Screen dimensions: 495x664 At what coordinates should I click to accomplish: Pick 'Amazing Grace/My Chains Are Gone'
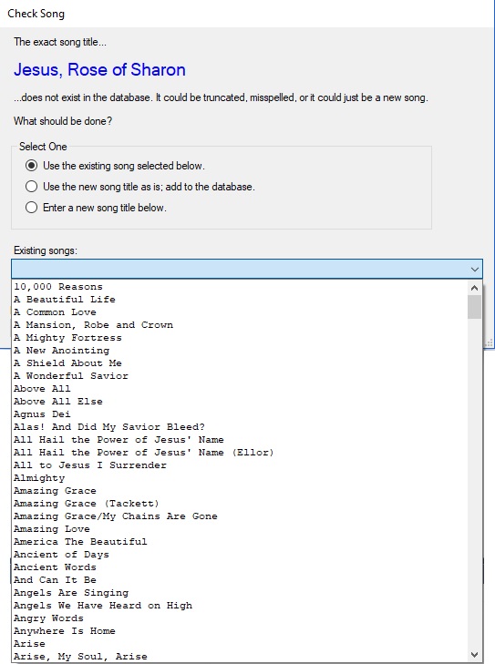240,516
